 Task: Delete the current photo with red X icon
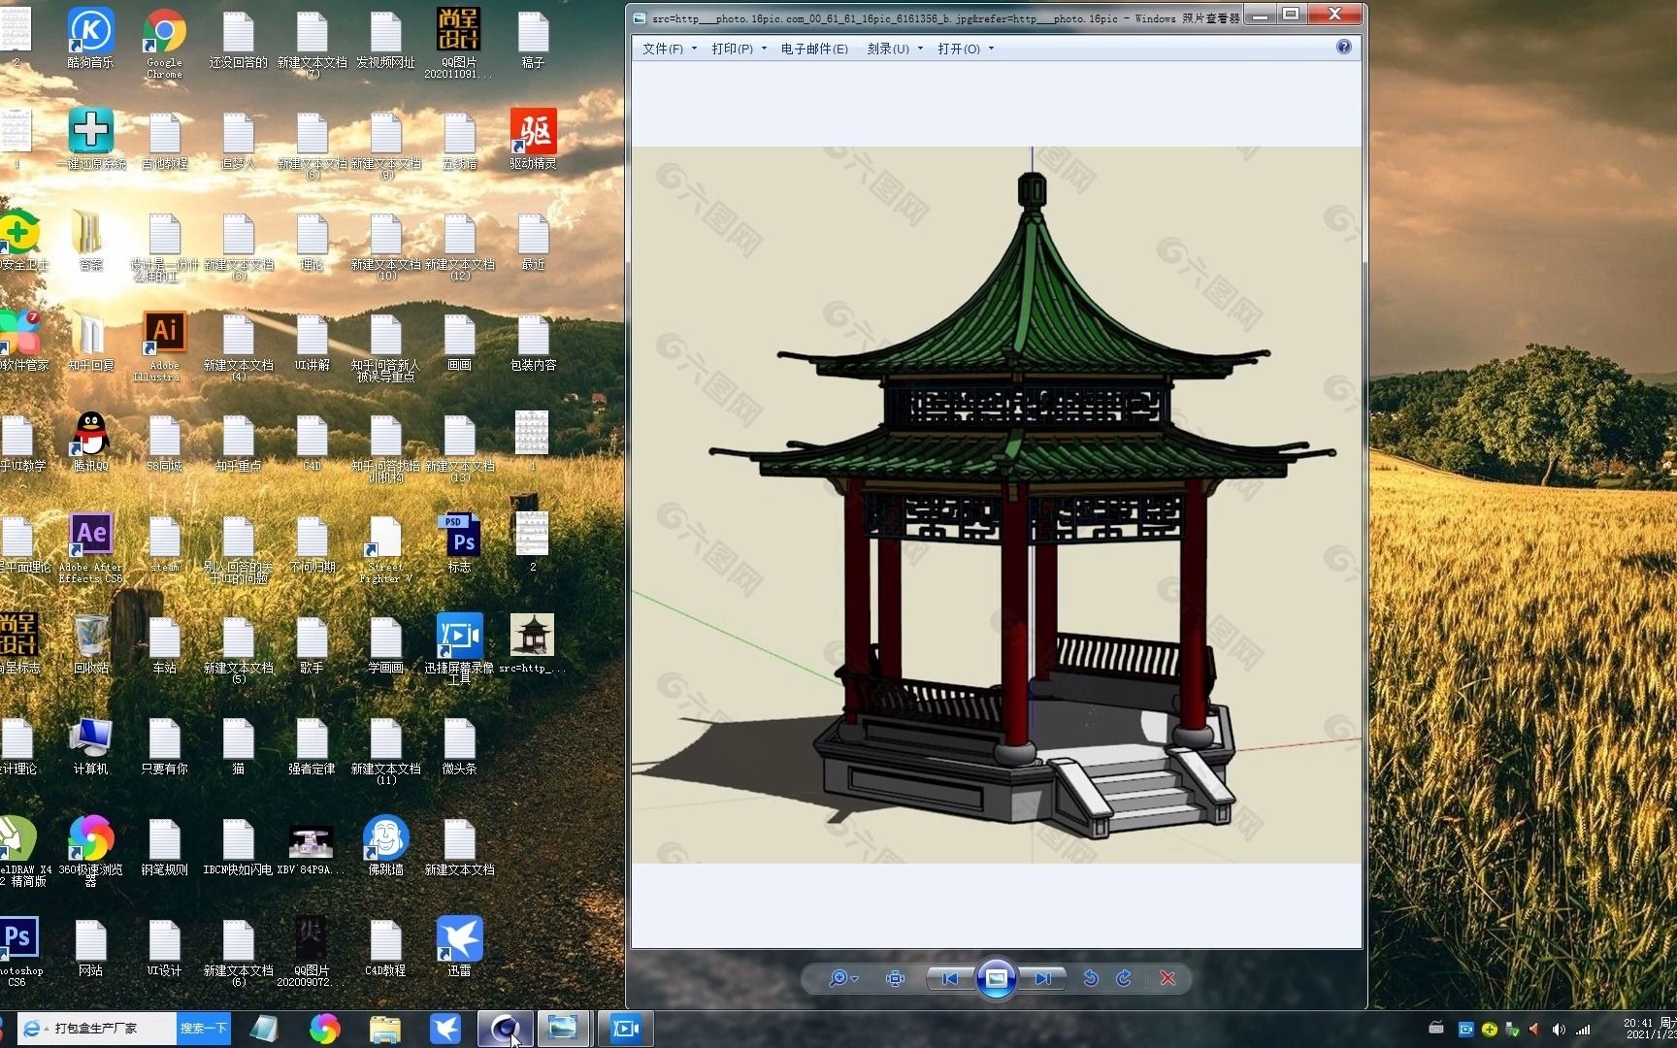pos(1167,978)
